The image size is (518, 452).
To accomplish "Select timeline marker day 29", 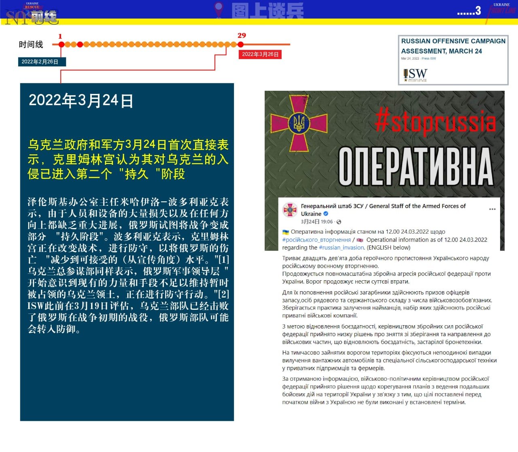I will (240, 44).
